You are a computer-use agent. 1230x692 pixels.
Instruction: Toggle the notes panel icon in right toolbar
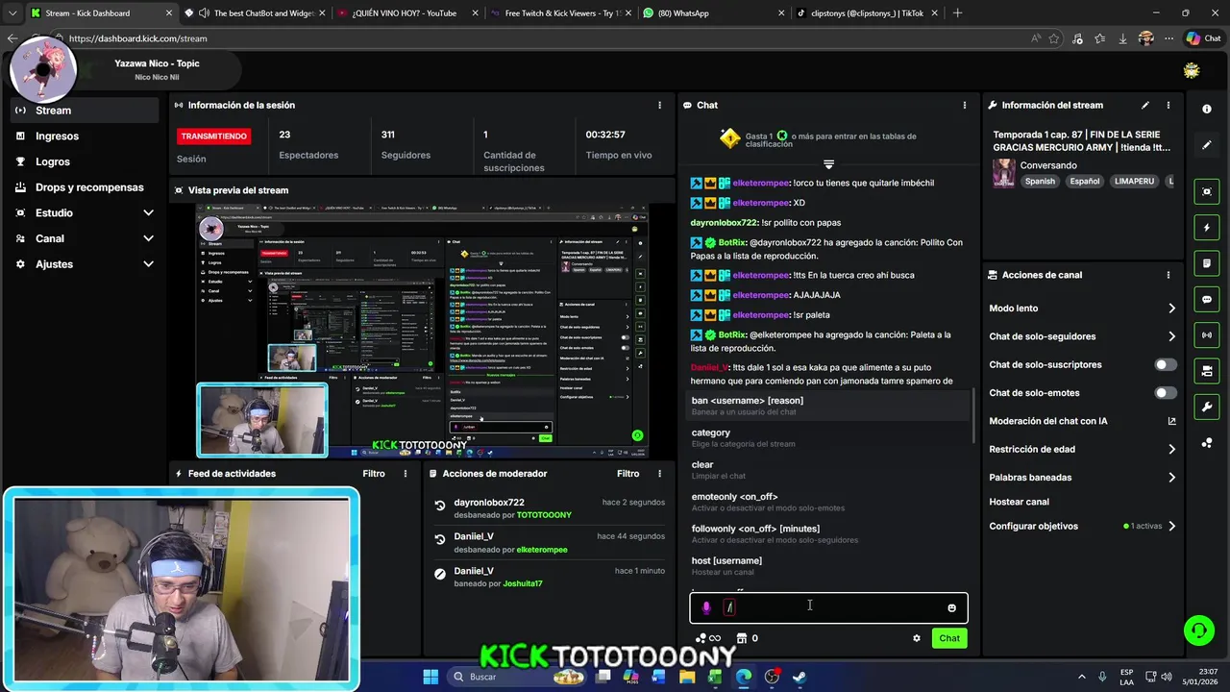(1207, 263)
